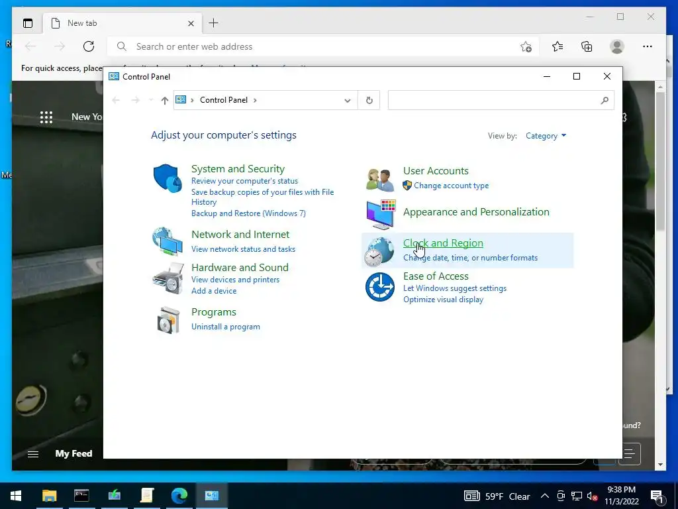Open Command Prompt from taskbar
The height and width of the screenshot is (509, 678).
[81, 495]
